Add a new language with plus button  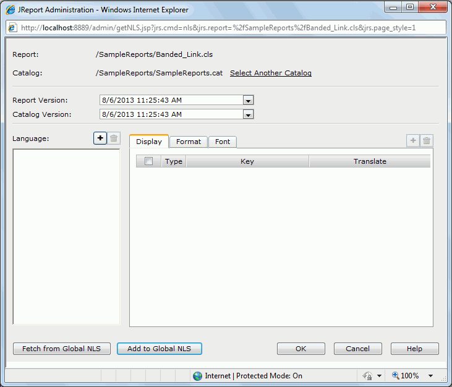100,138
